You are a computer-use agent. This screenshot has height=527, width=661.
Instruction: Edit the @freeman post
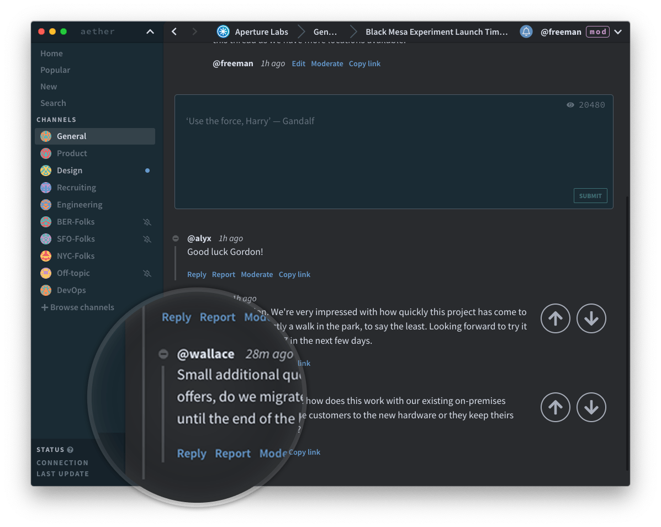tap(298, 63)
